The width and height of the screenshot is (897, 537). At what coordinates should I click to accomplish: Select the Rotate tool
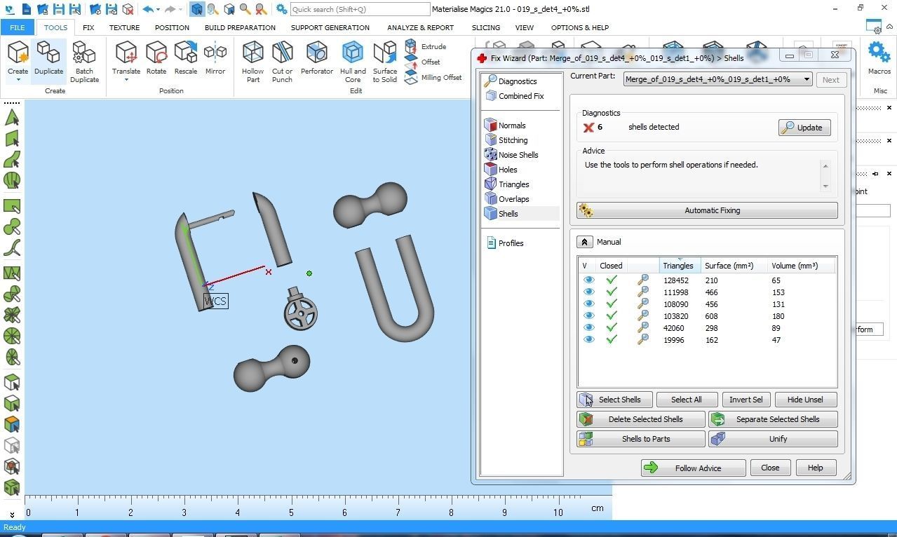pos(156,57)
